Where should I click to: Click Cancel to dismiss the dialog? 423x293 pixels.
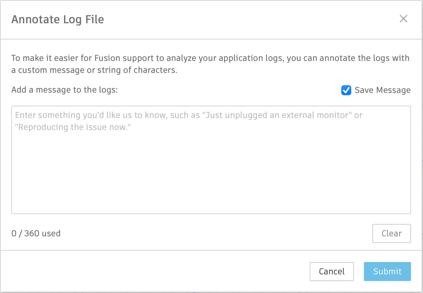tap(332, 271)
